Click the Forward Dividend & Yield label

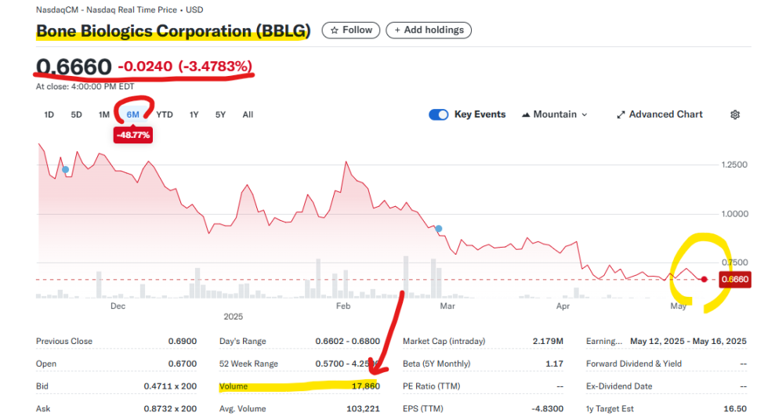coord(634,364)
